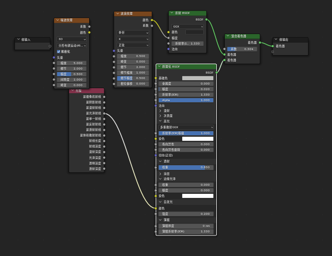The width and height of the screenshot is (332, 256).
Task: Click the 是光泽射线 output socket on 光程
Action: (104, 113)
